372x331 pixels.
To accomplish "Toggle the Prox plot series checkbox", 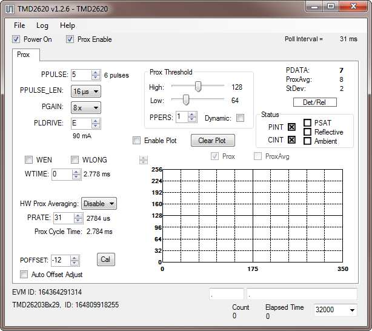I will [x=214, y=156].
